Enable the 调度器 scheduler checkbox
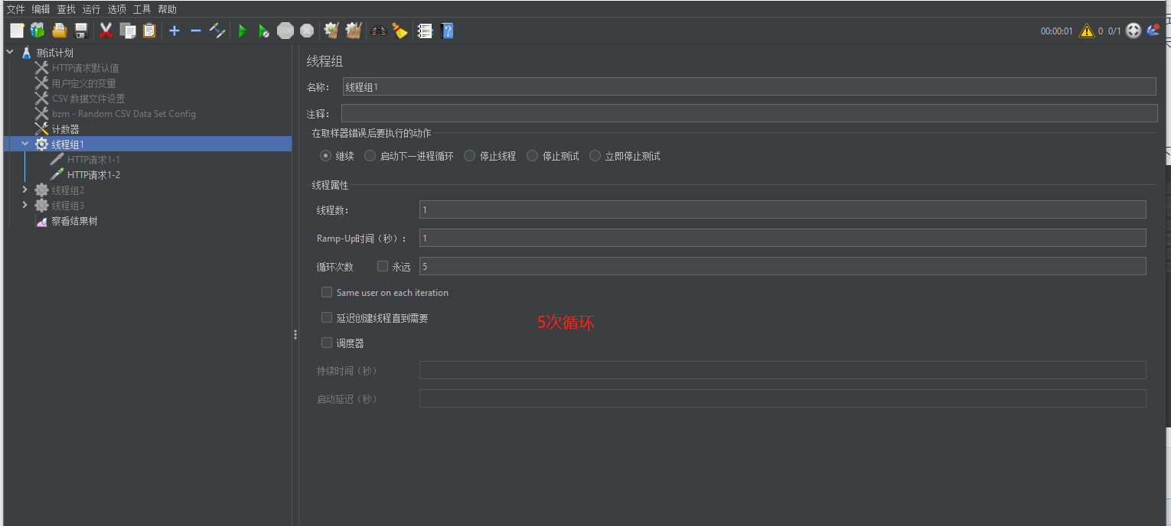The width and height of the screenshot is (1171, 526). [x=327, y=343]
